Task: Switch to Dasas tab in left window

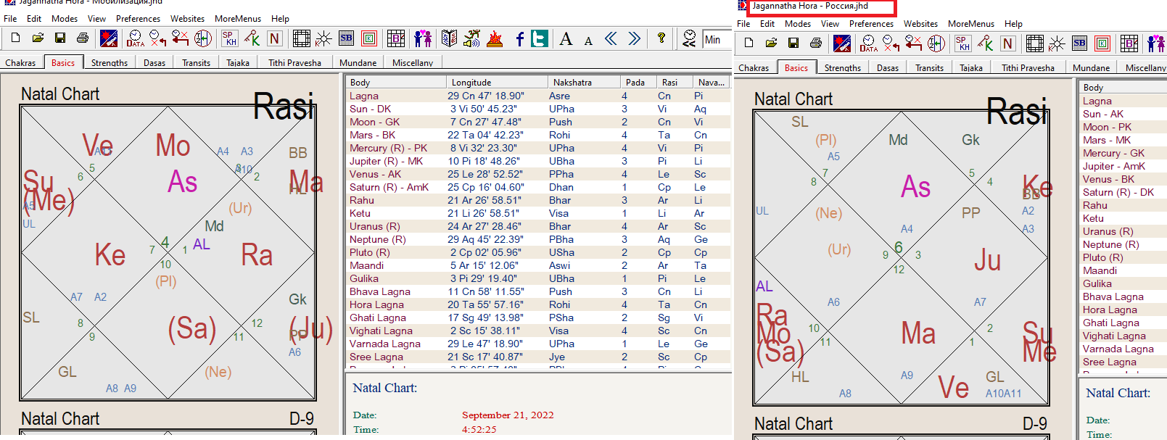Action: pyautogui.click(x=154, y=62)
